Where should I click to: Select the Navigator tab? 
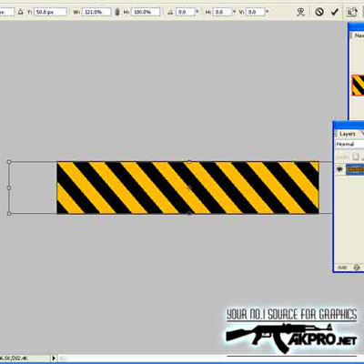[359, 35]
